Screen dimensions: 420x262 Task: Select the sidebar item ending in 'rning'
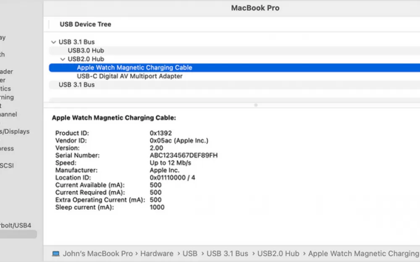click(7, 97)
